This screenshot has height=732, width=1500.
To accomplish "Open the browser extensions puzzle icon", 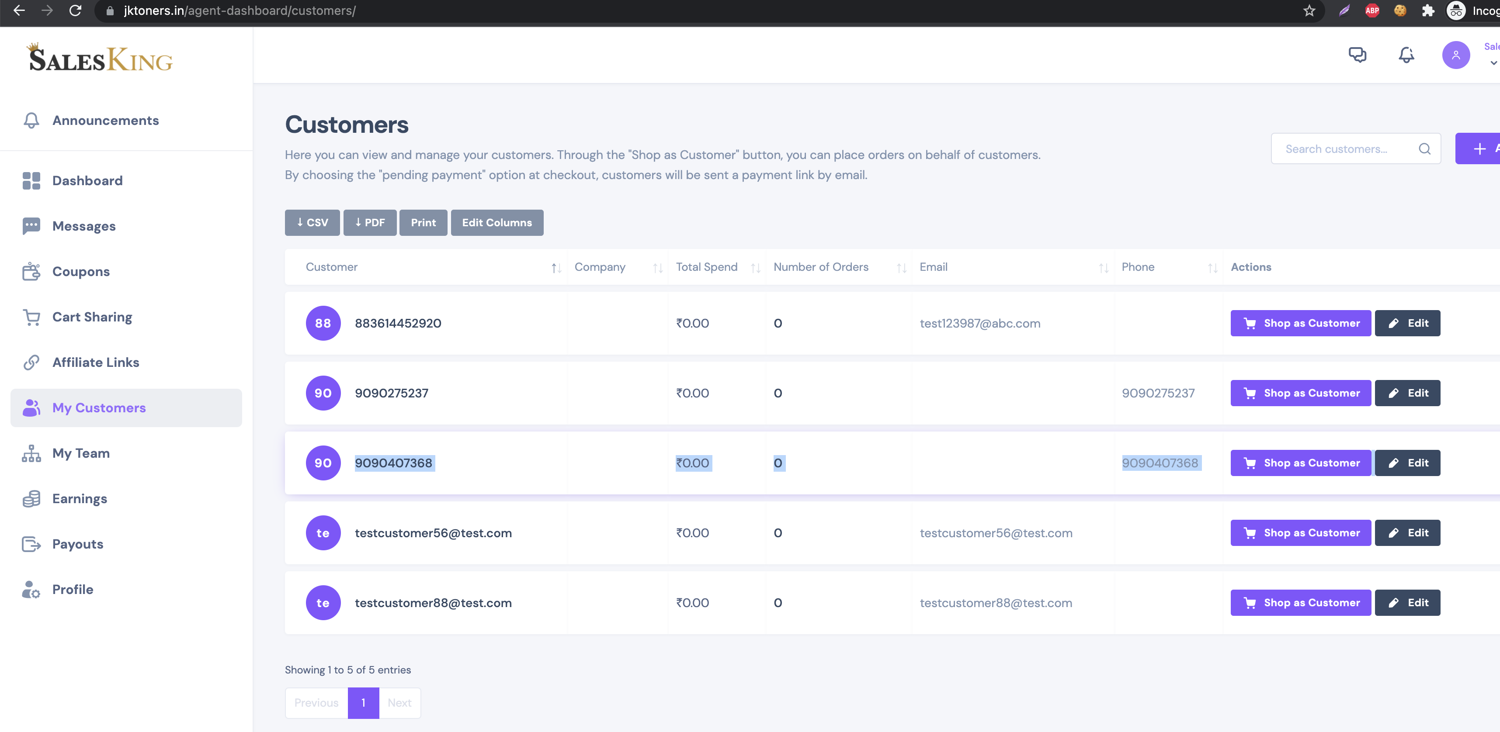I will [1428, 10].
